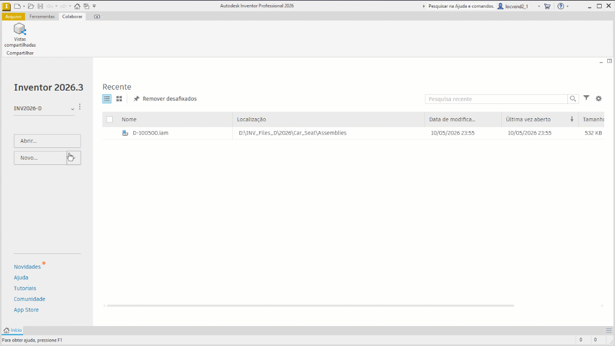Viewport: 615px width, 346px height.
Task: Click the sort arrow in Última vez aberto
Action: pyautogui.click(x=572, y=119)
